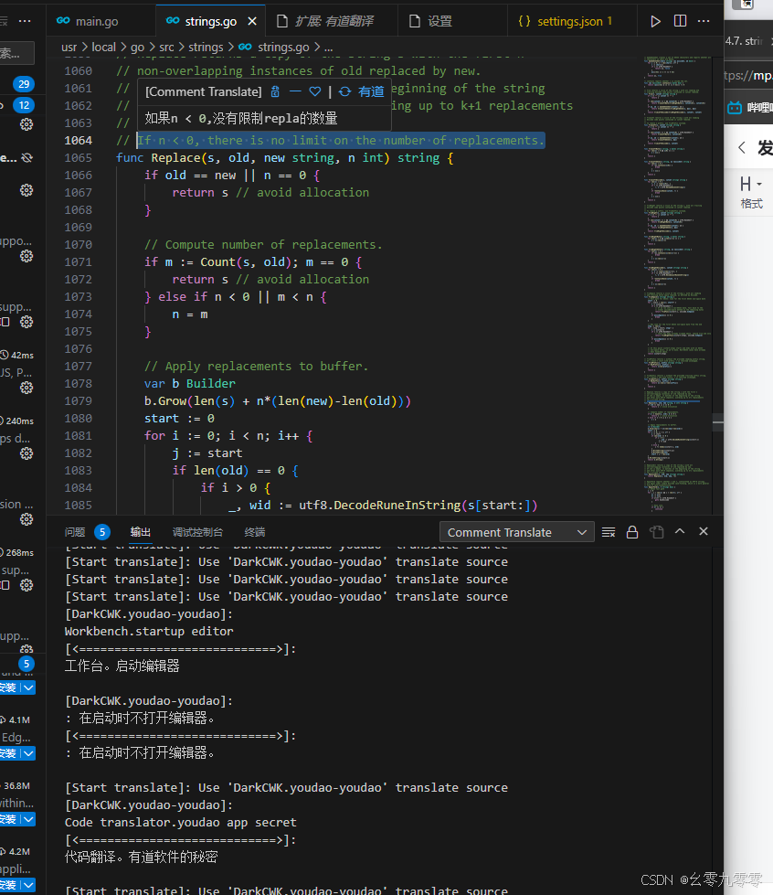The height and width of the screenshot is (895, 773).
Task: Click strings folder breadcrumb segment
Action: point(206,47)
